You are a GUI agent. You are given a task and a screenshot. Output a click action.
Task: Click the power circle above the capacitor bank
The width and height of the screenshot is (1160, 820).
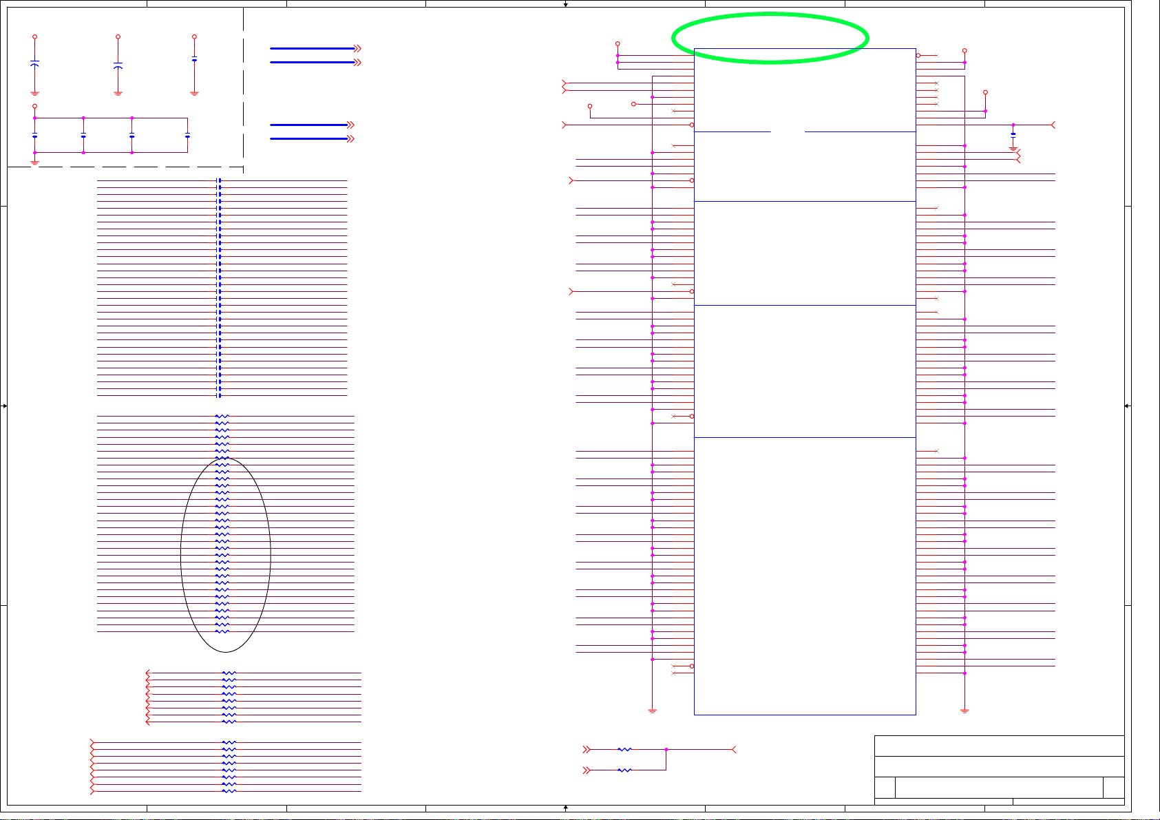tap(34, 107)
